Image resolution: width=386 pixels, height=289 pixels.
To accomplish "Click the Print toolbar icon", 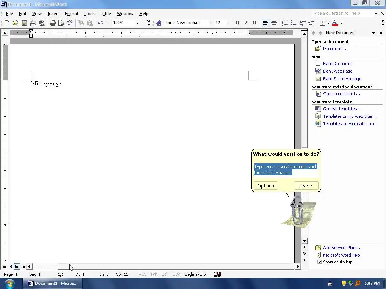I will click(x=53, y=23).
